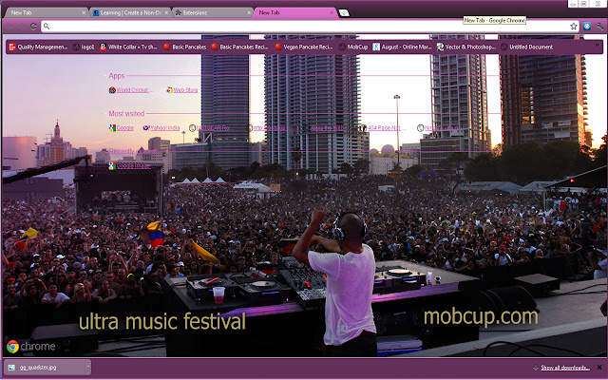This screenshot has height=380, width=608.
Task: Click the magnifier icon in the address bar
Action: (47, 26)
